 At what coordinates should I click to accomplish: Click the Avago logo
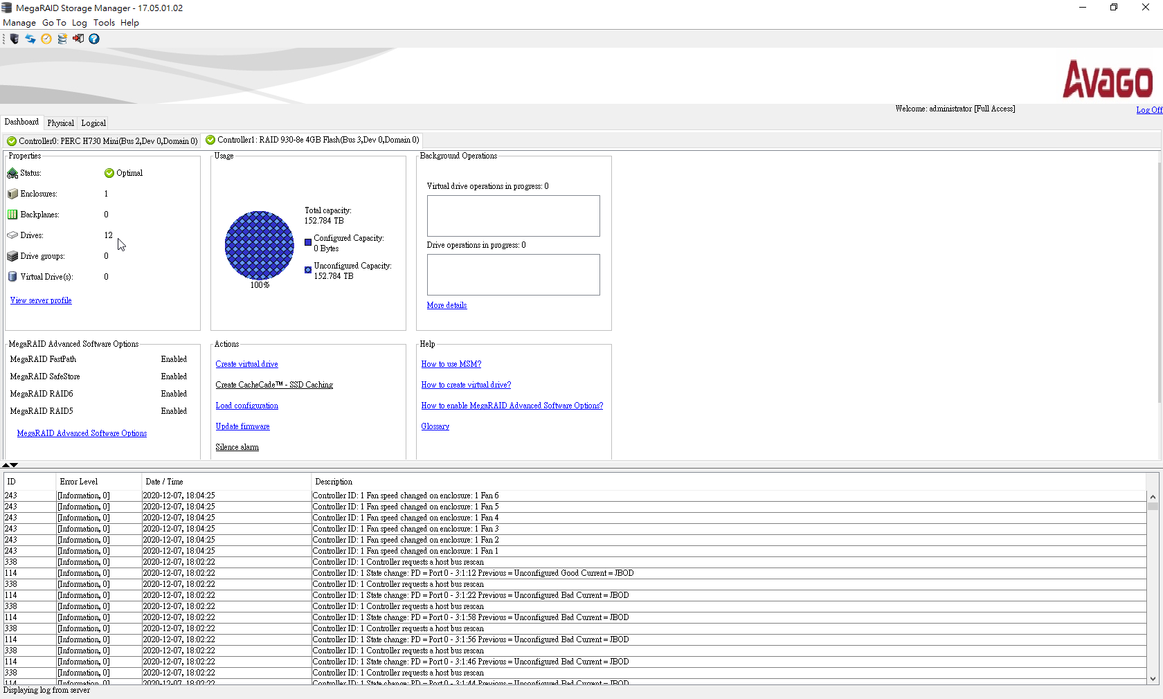pyautogui.click(x=1108, y=80)
